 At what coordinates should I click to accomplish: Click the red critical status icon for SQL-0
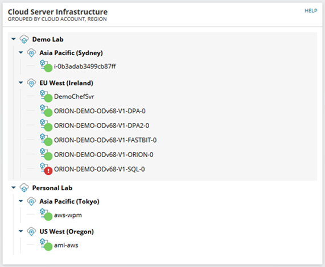48,171
